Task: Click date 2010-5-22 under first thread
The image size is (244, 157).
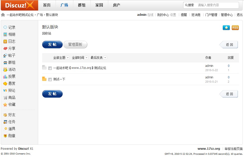Action: coord(212,70)
